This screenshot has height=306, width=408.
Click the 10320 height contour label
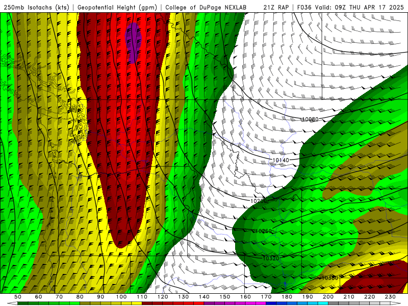[x=271, y=258]
